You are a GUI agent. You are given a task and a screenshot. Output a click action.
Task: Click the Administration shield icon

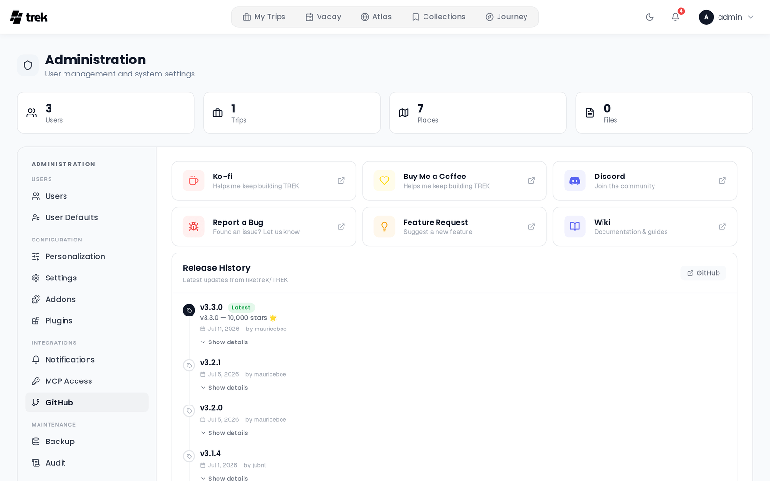tap(28, 65)
